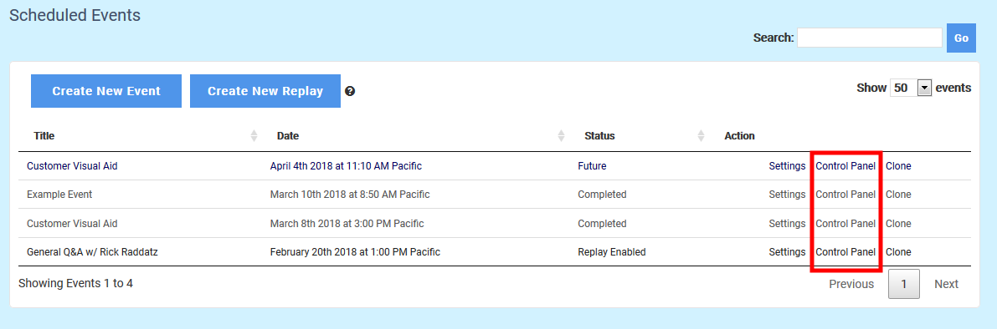Sort events by Status column arrows

[x=701, y=135]
